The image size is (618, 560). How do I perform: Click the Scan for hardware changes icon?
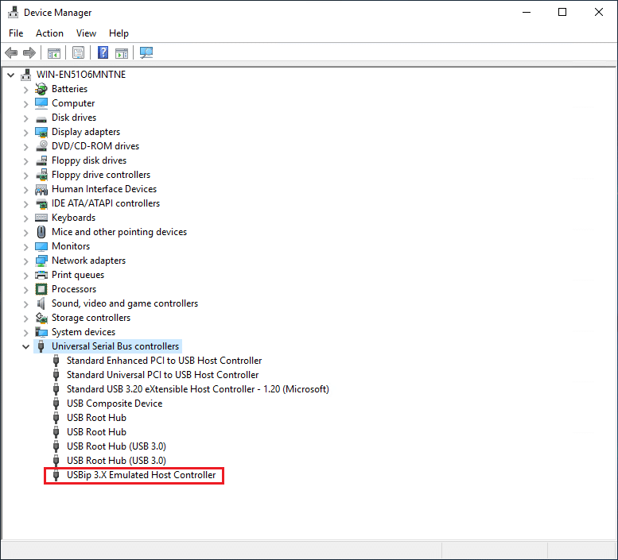tap(146, 53)
